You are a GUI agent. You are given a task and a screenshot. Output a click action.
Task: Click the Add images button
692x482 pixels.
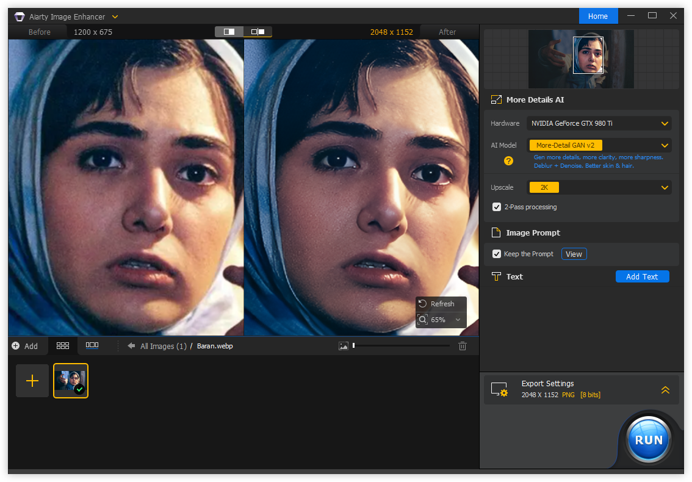[x=24, y=346]
